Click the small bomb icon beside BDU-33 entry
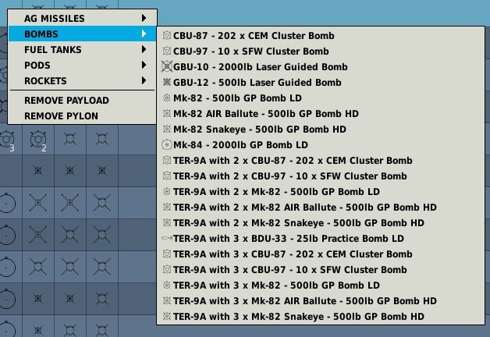 click(167, 238)
